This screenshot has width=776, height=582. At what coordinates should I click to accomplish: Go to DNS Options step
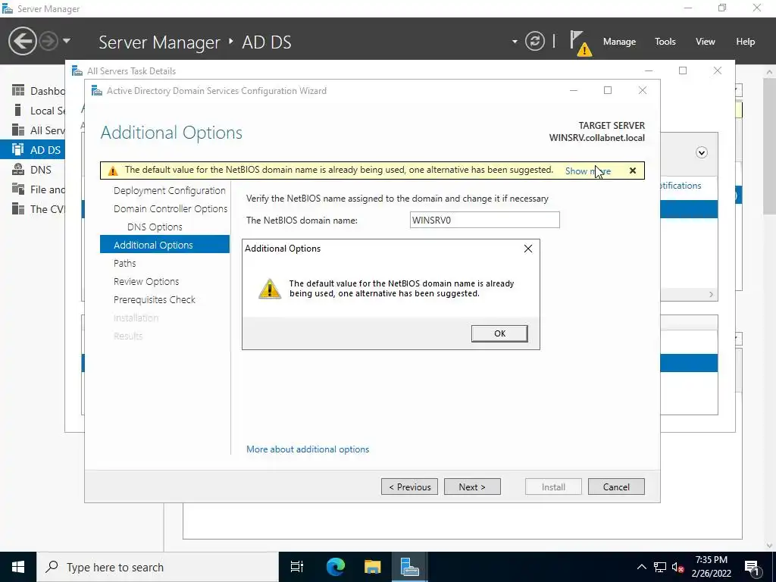click(x=155, y=227)
